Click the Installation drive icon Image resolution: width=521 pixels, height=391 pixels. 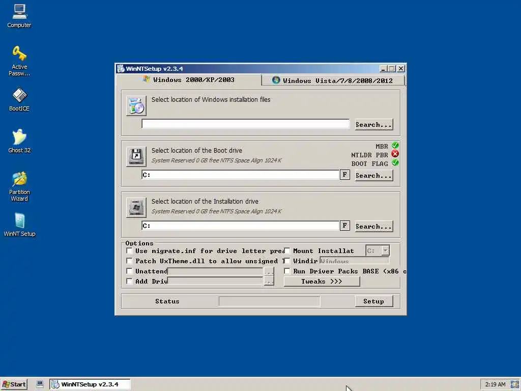[x=136, y=208]
